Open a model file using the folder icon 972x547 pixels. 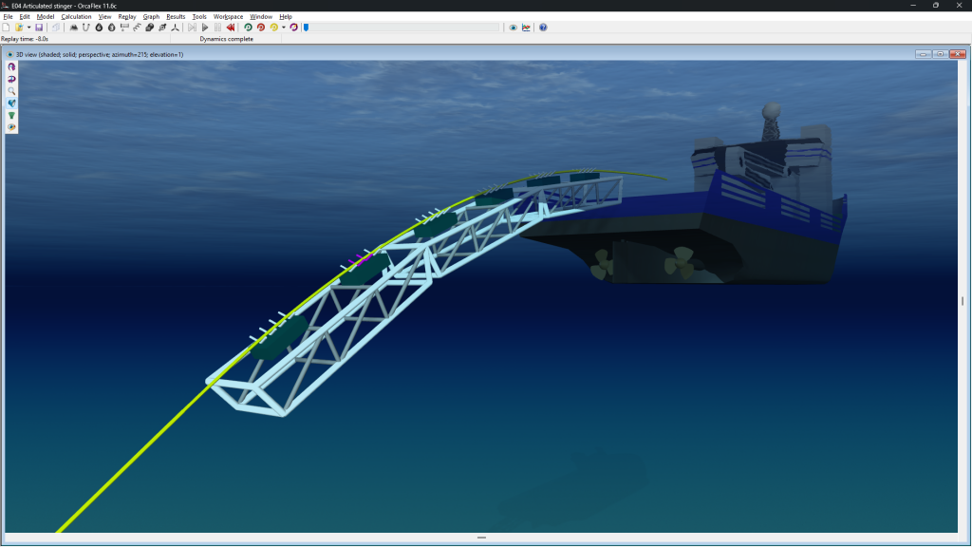[19, 28]
